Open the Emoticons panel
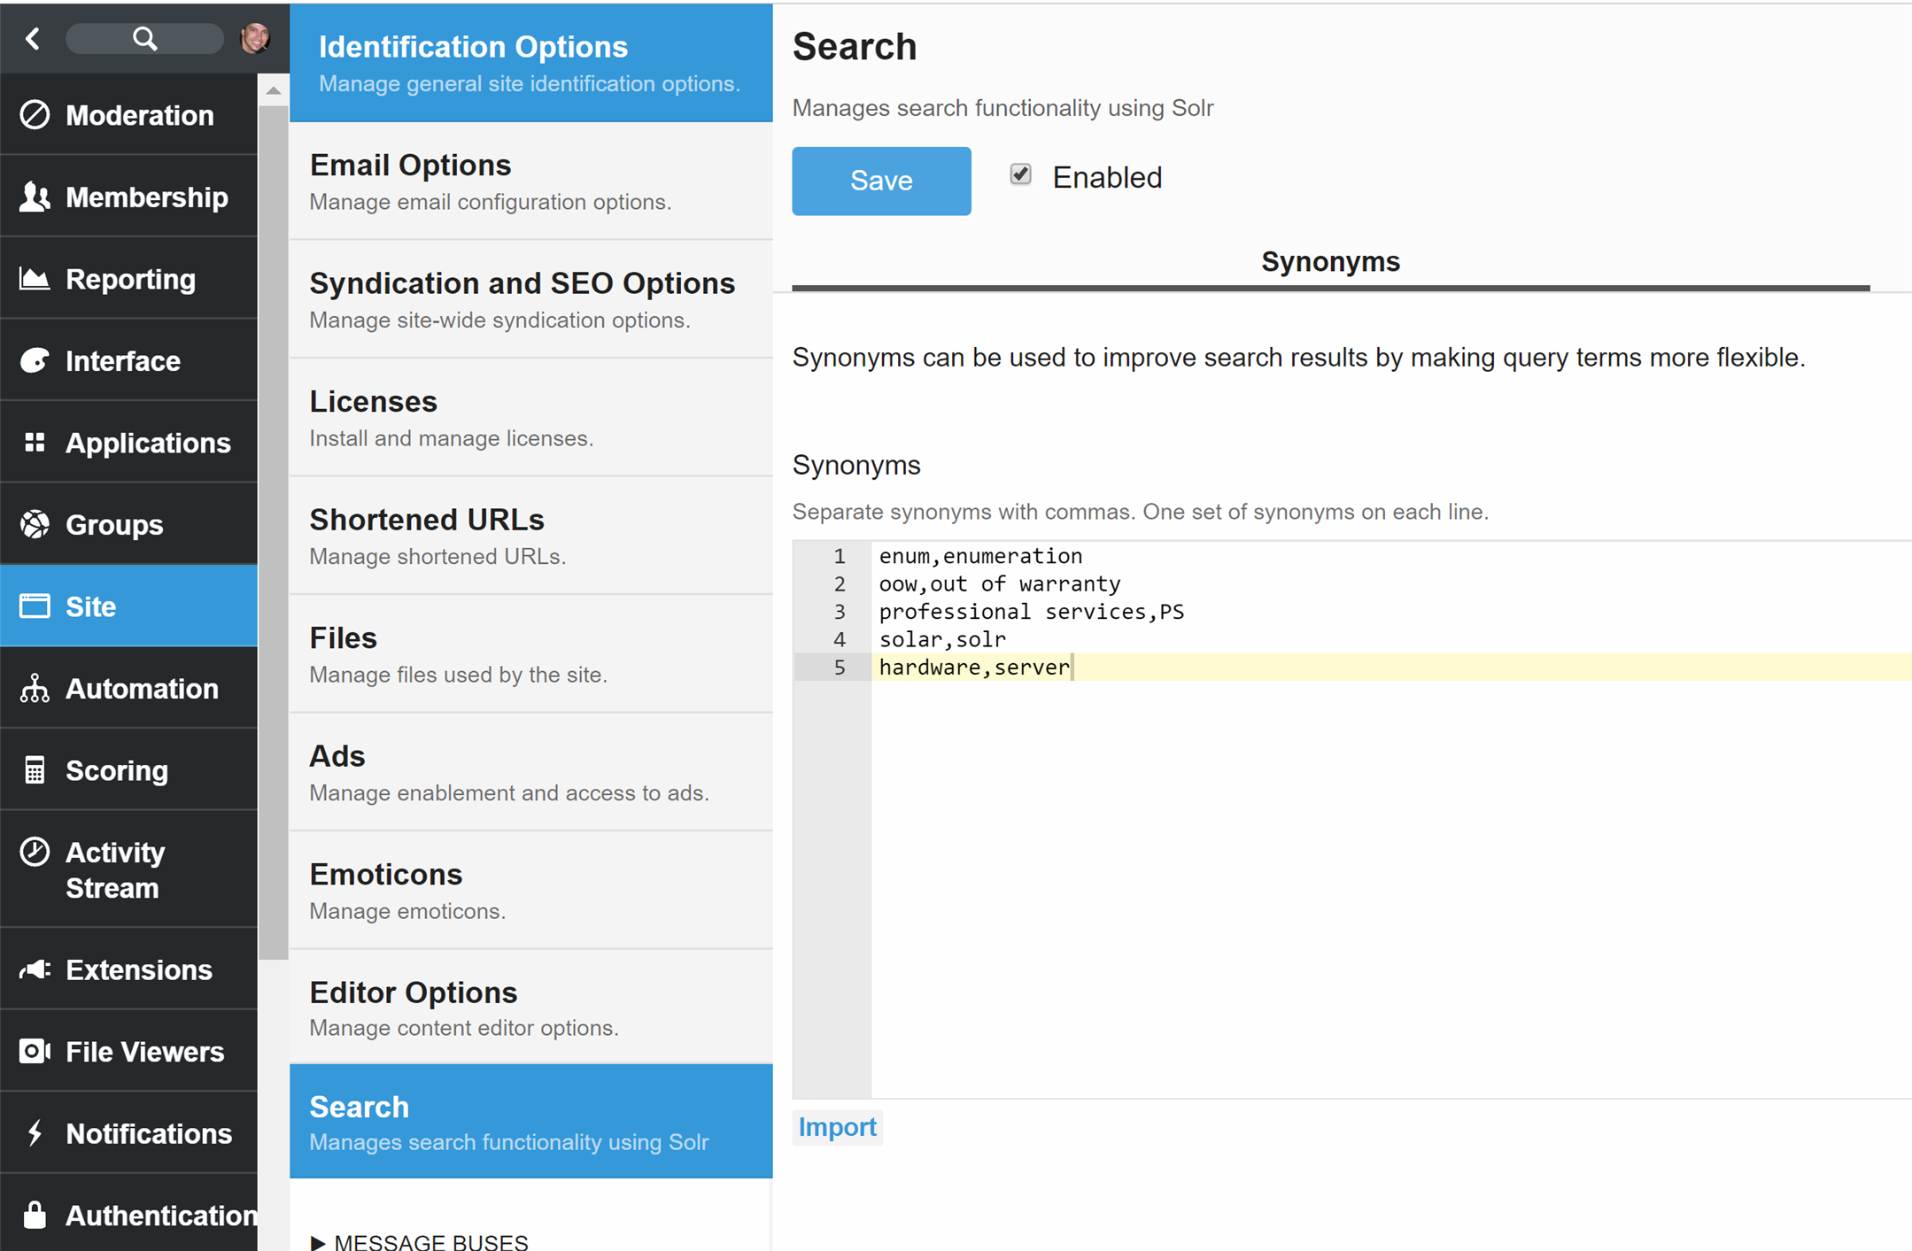Image resolution: width=1912 pixels, height=1251 pixels. [531, 891]
